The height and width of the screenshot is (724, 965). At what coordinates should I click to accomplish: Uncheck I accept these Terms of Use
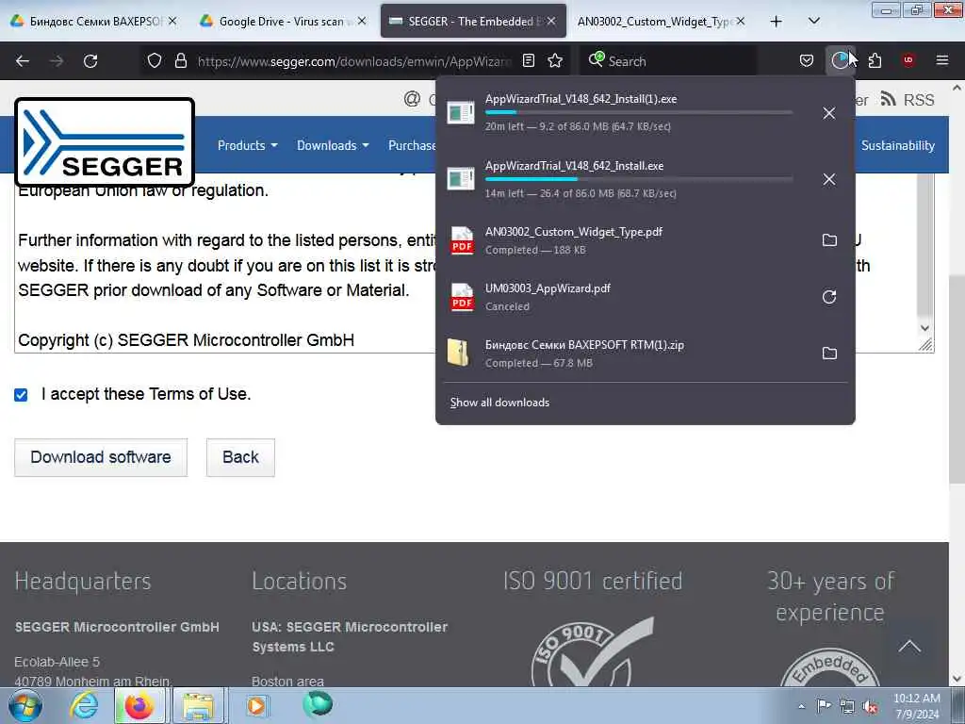[x=21, y=395]
